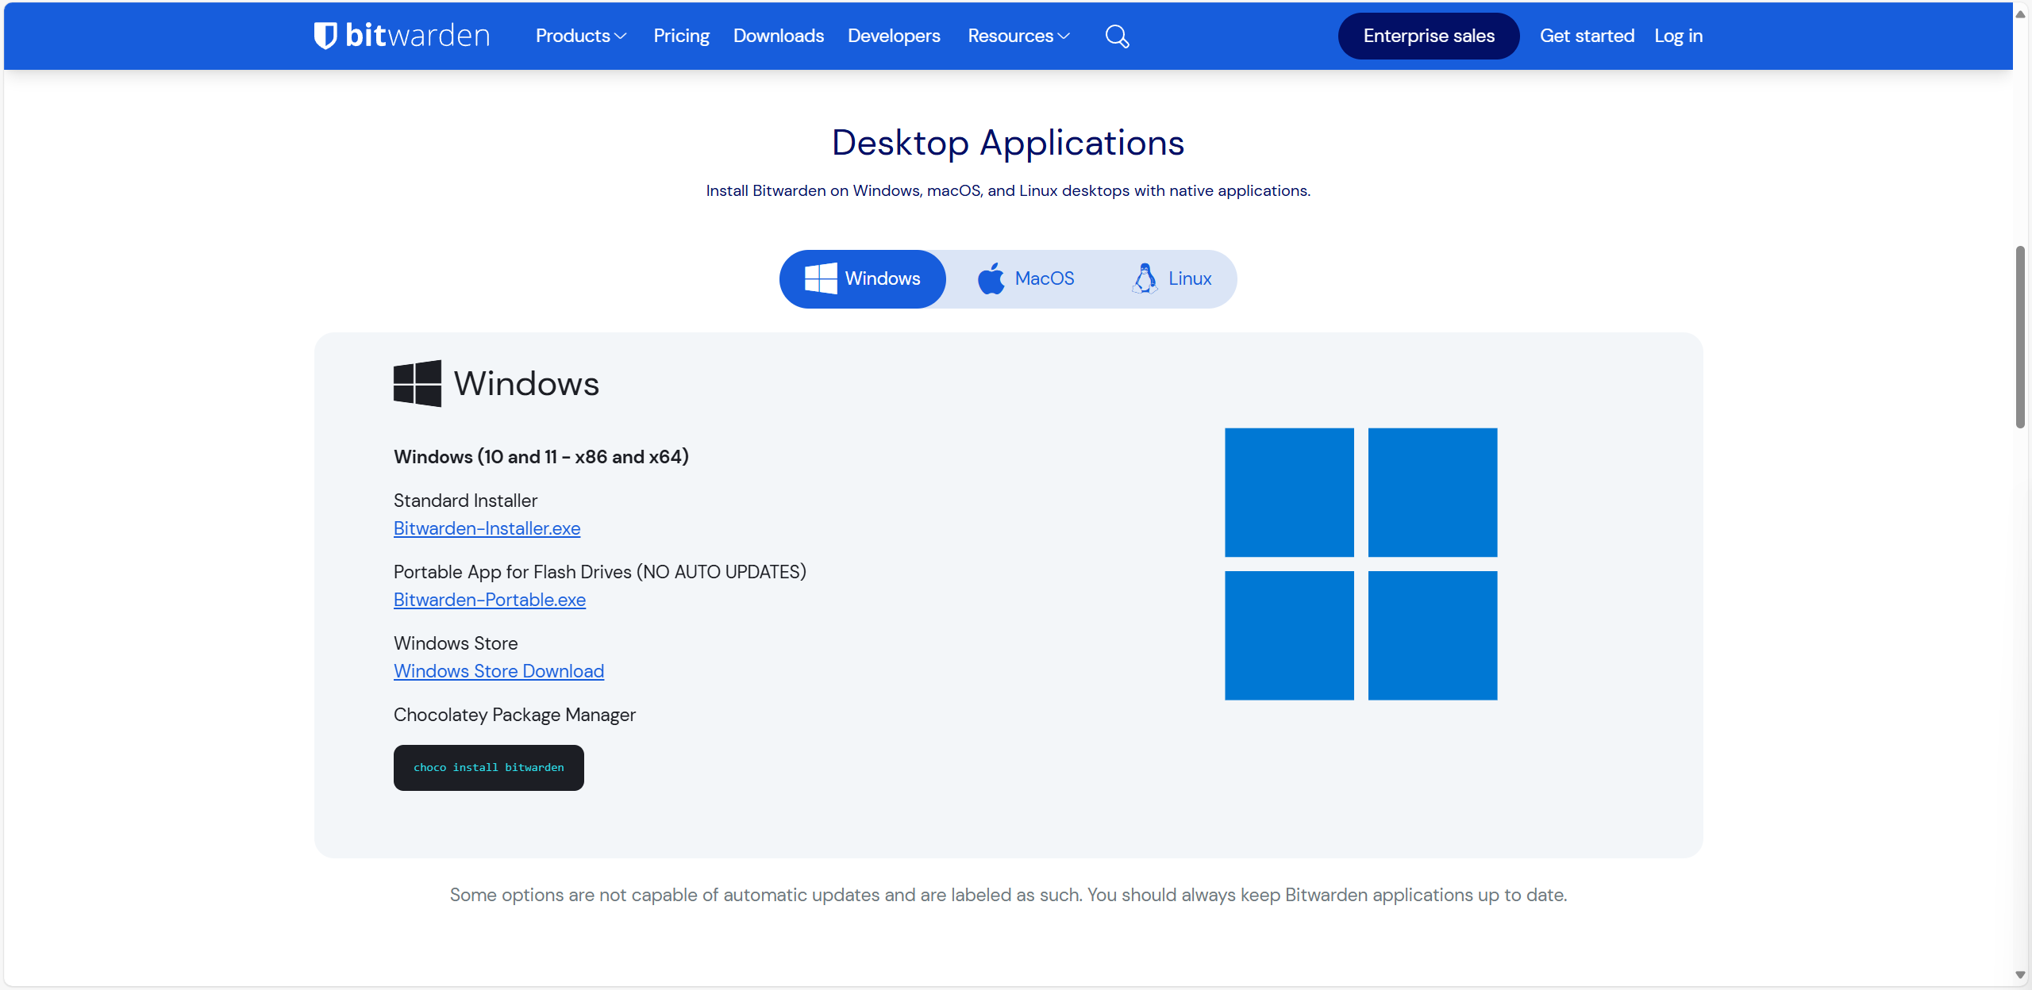Click the scrollbar down arrow
The image size is (2032, 990).
[x=2020, y=976]
